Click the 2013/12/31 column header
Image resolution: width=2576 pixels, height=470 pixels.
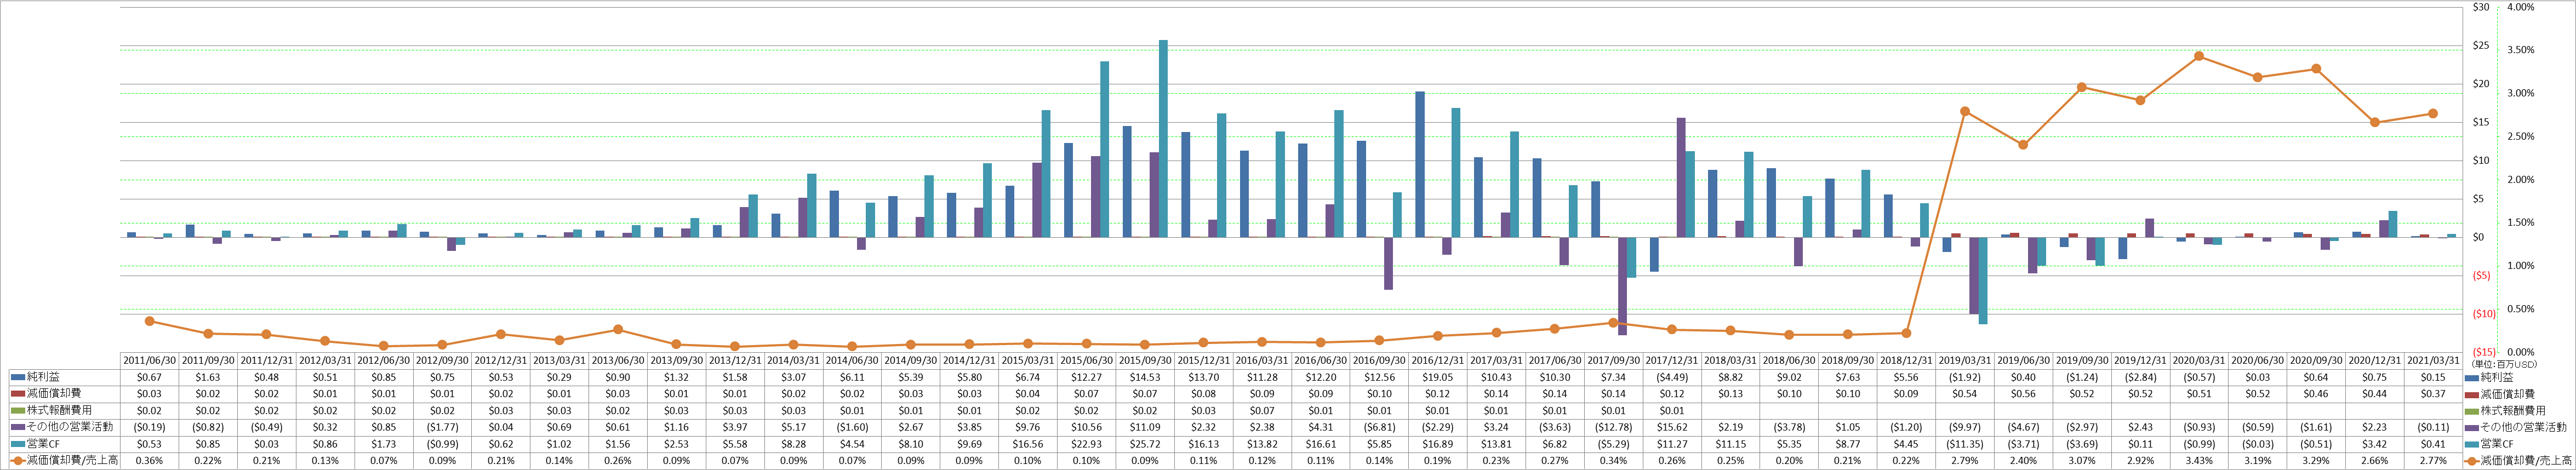(x=735, y=360)
